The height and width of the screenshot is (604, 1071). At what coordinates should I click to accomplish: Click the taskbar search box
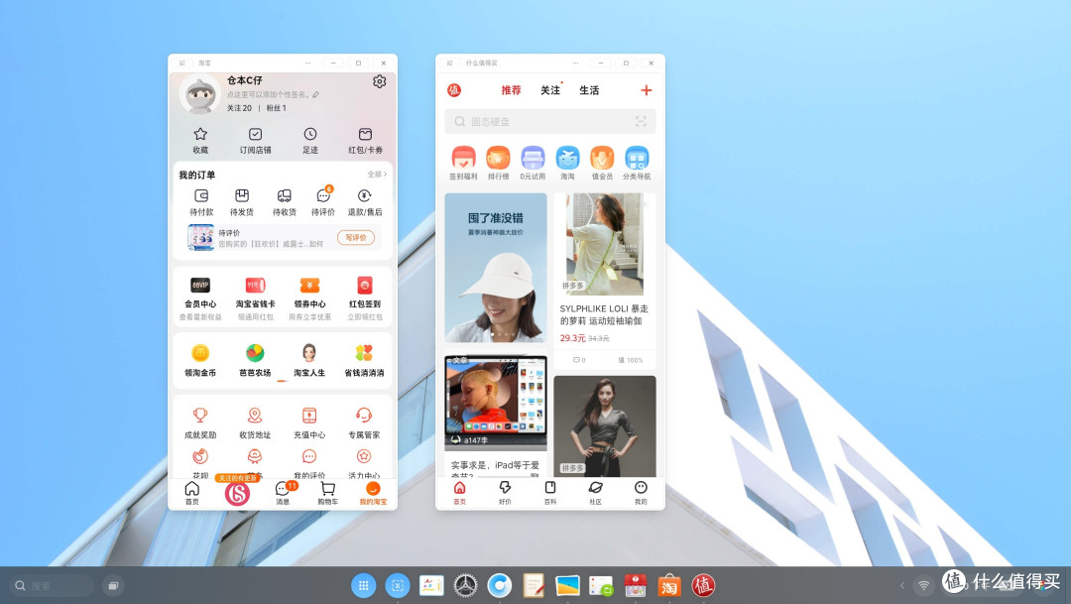(52, 585)
